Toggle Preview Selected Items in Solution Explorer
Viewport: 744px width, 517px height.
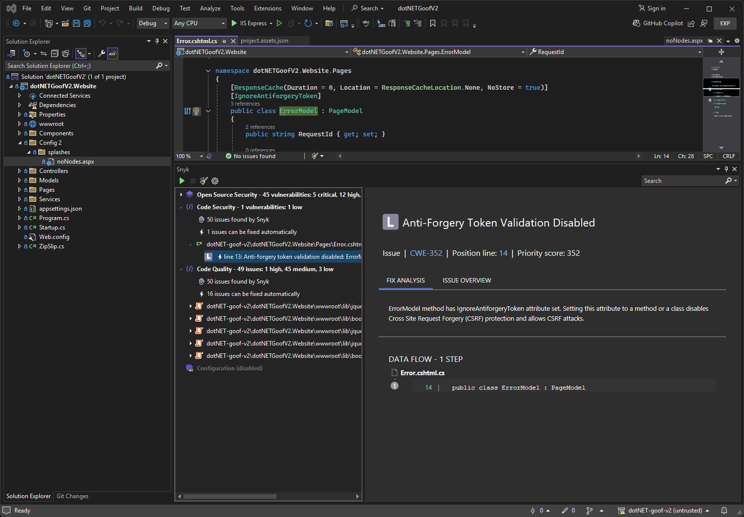113,54
